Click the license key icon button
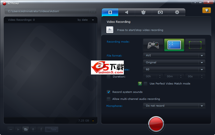215x135 pixels. [206, 10]
